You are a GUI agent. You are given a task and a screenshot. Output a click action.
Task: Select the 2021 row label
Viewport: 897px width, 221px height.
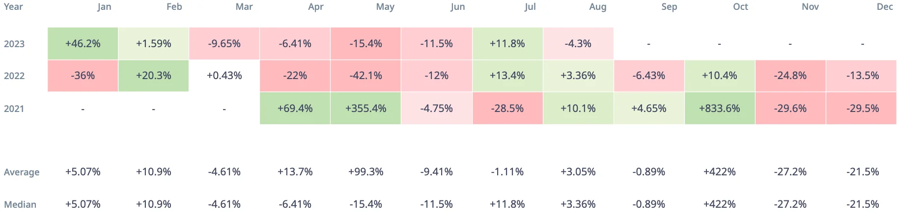point(14,109)
